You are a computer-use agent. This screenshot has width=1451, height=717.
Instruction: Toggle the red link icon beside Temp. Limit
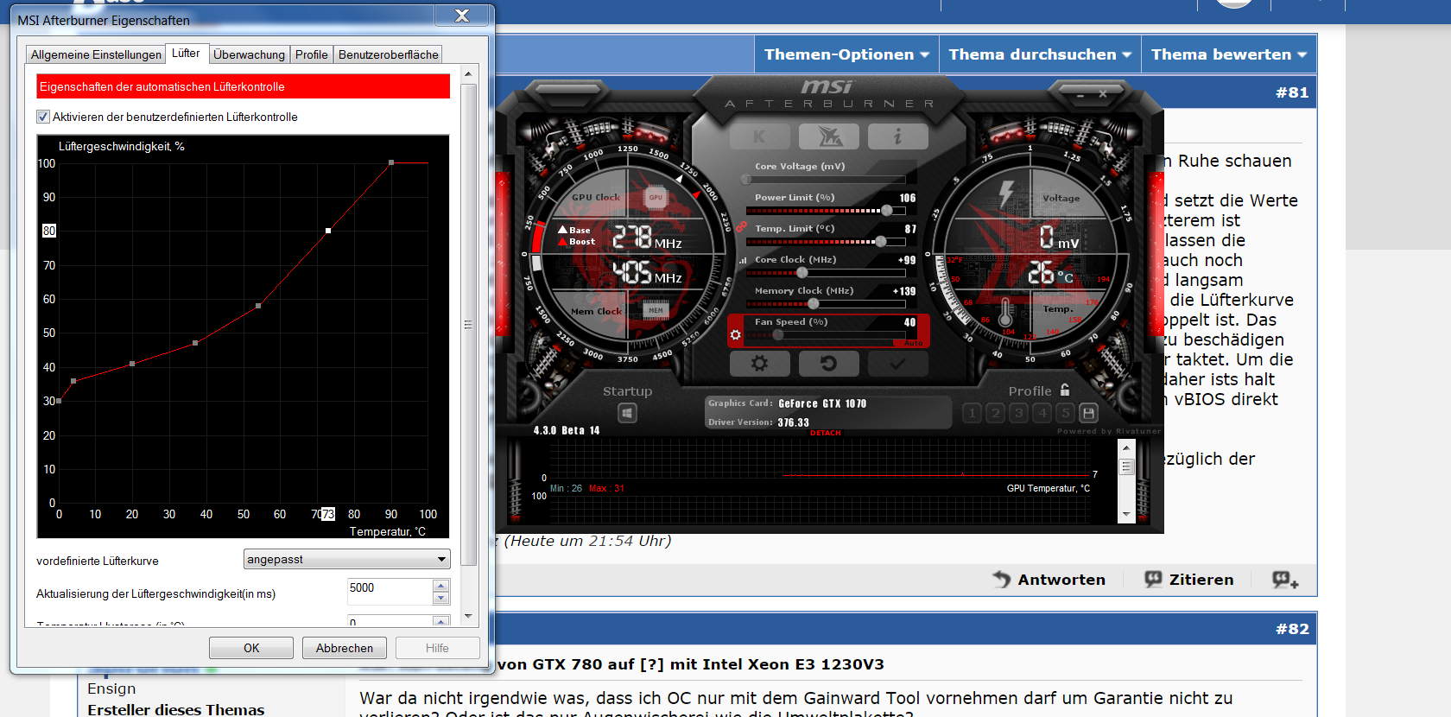(741, 227)
